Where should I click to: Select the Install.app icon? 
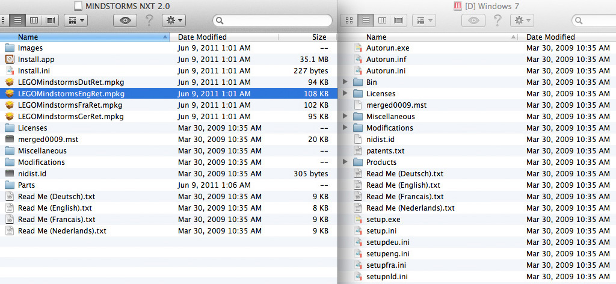point(10,60)
